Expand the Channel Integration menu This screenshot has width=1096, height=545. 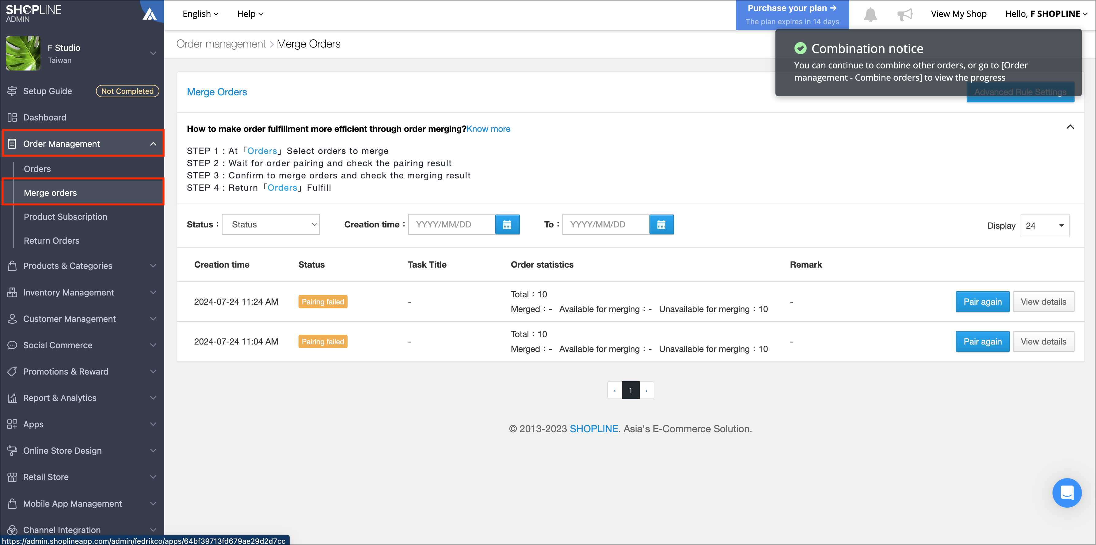(82, 530)
